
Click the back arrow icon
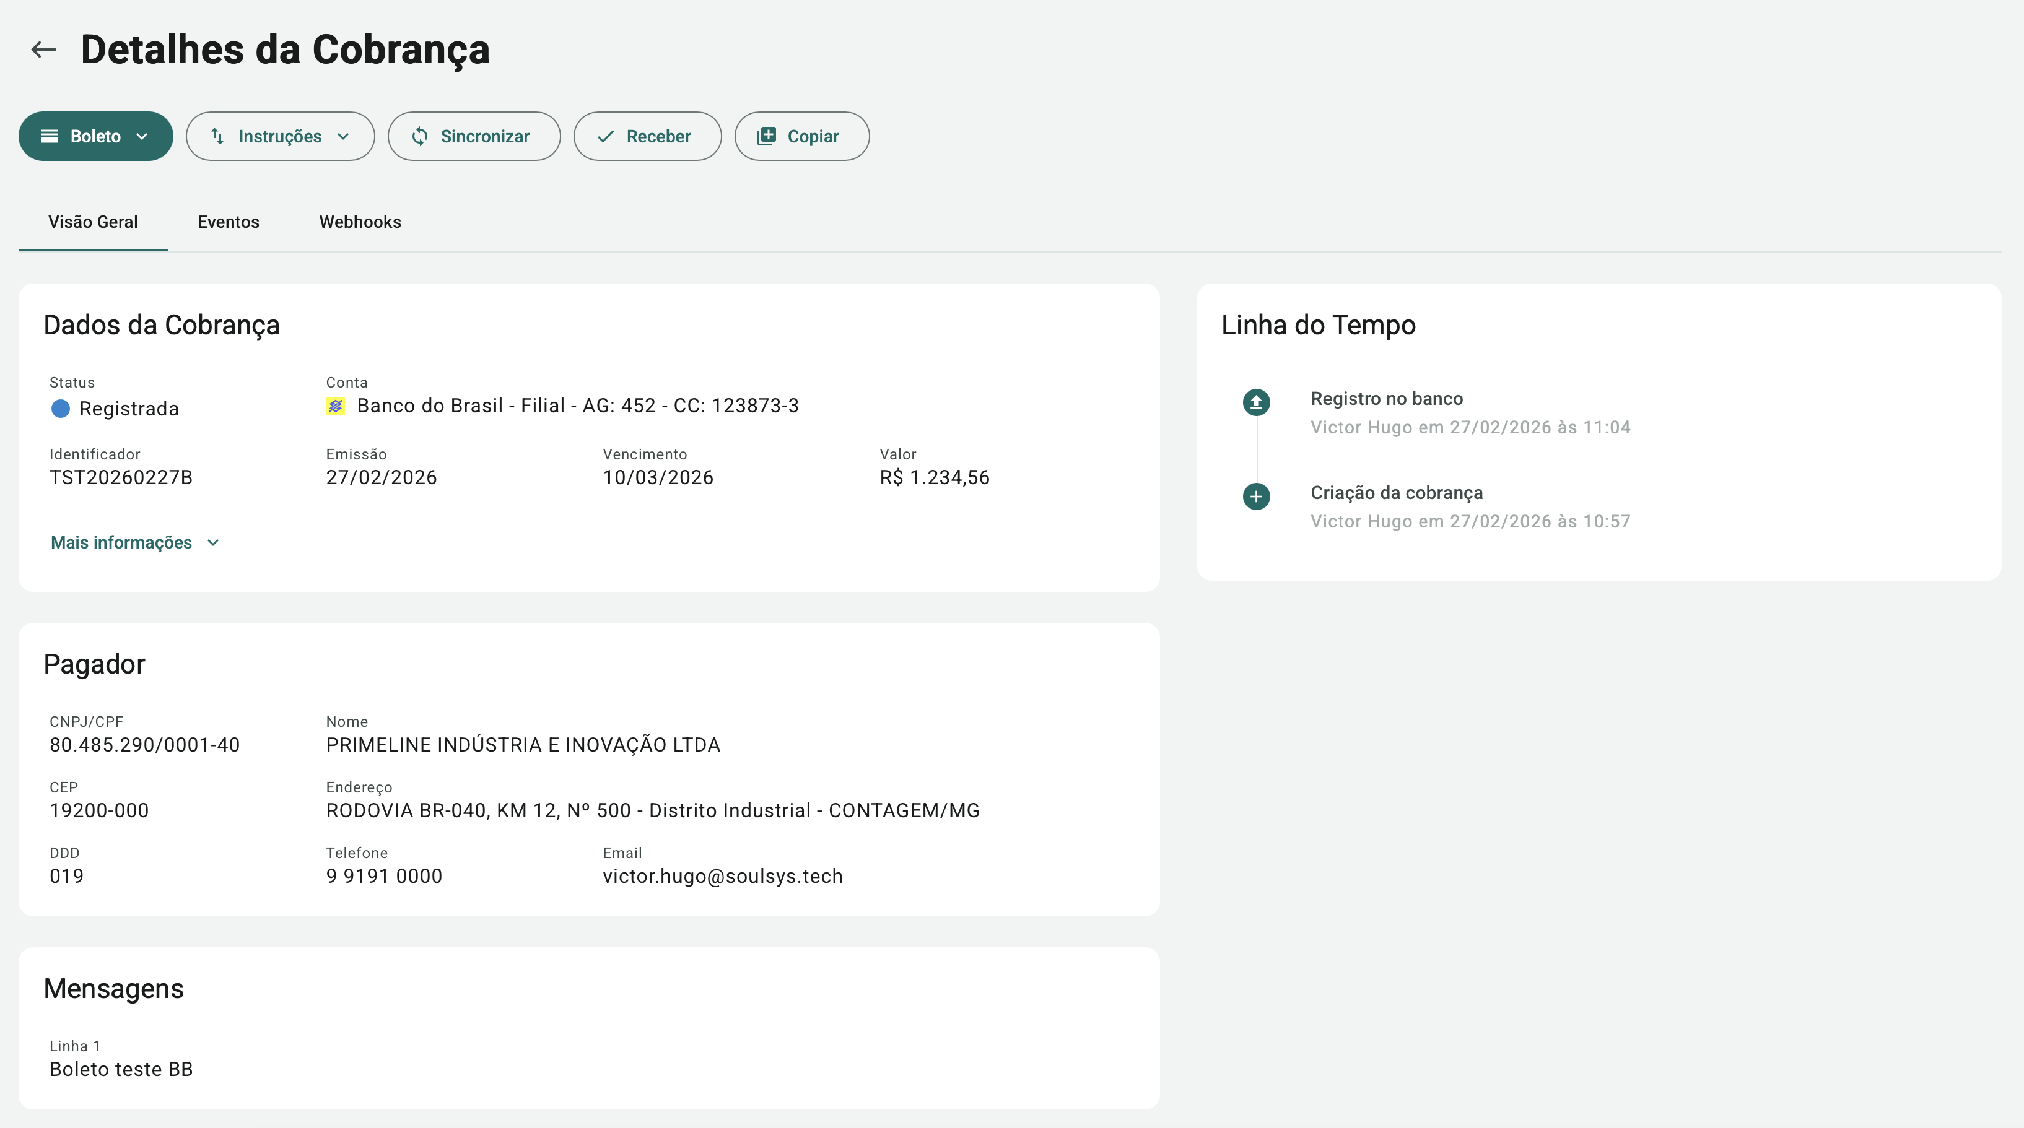tap(43, 50)
